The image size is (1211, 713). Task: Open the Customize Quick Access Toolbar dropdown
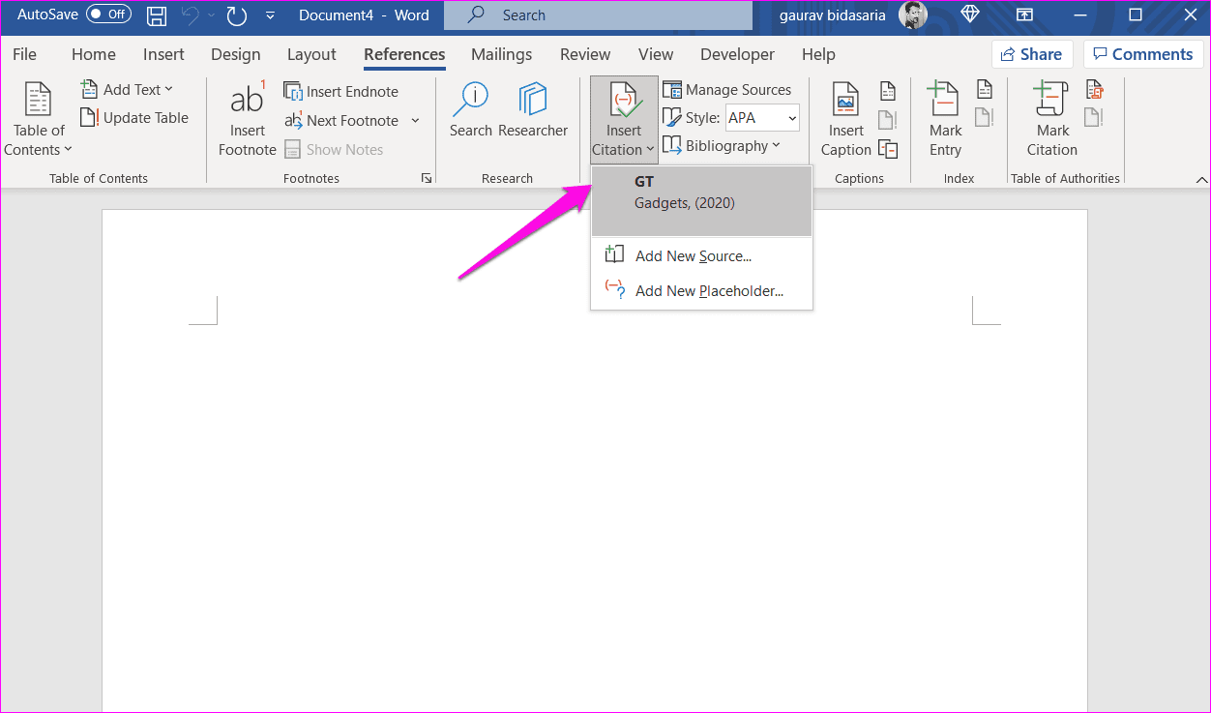coord(270,15)
